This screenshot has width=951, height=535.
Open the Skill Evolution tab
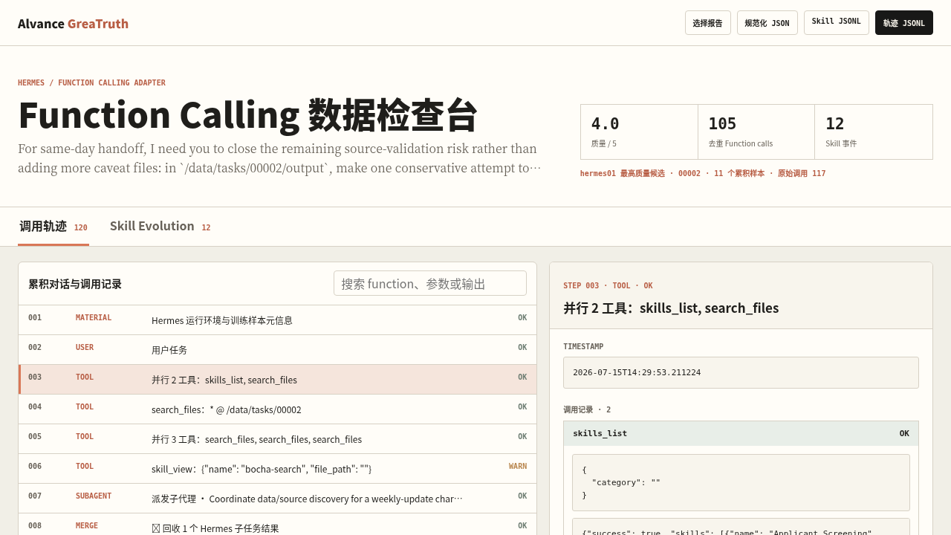(x=160, y=227)
